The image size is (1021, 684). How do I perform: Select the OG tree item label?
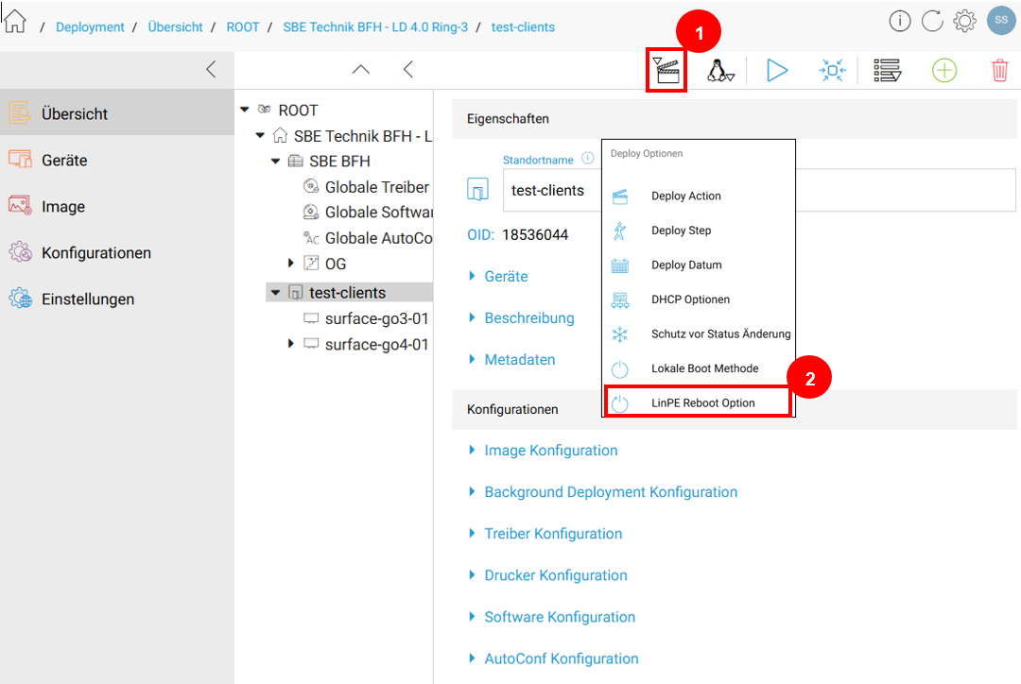tap(336, 264)
